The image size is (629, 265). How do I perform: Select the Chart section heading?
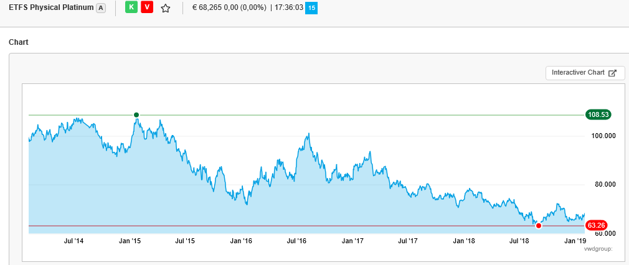(x=19, y=42)
